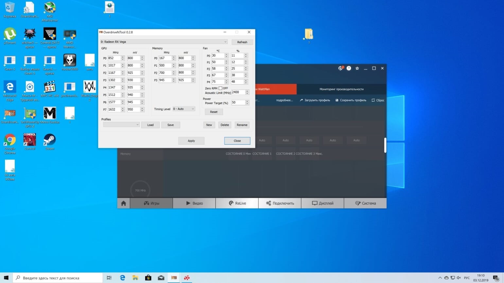
Task: Click the подробнее... link
Action: (x=285, y=100)
